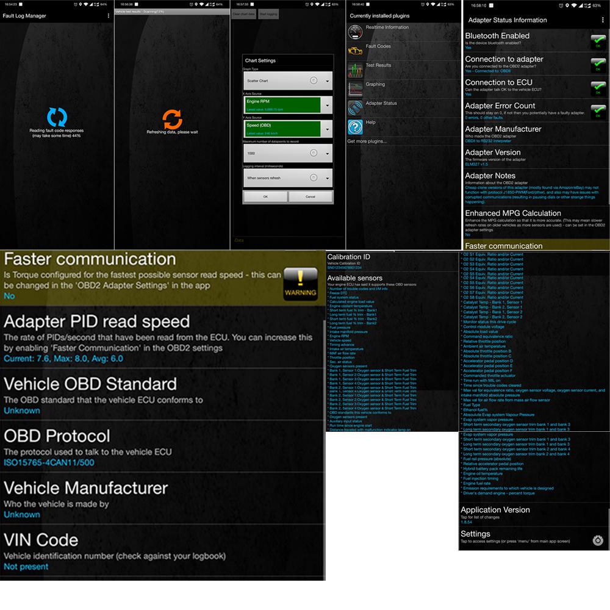This screenshot has width=610, height=610.
Task: Open the Adapter Status three-dot overflow menu
Action: pos(603,20)
